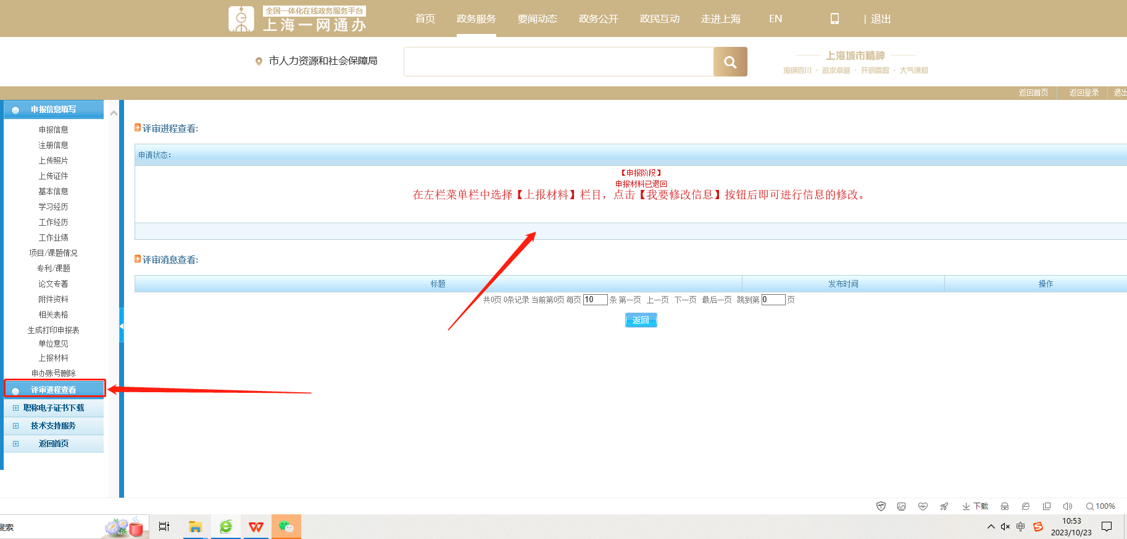Screen dimensions: 1127x539
Task: Expand the 技术支持服务 section
Action: tap(54, 426)
